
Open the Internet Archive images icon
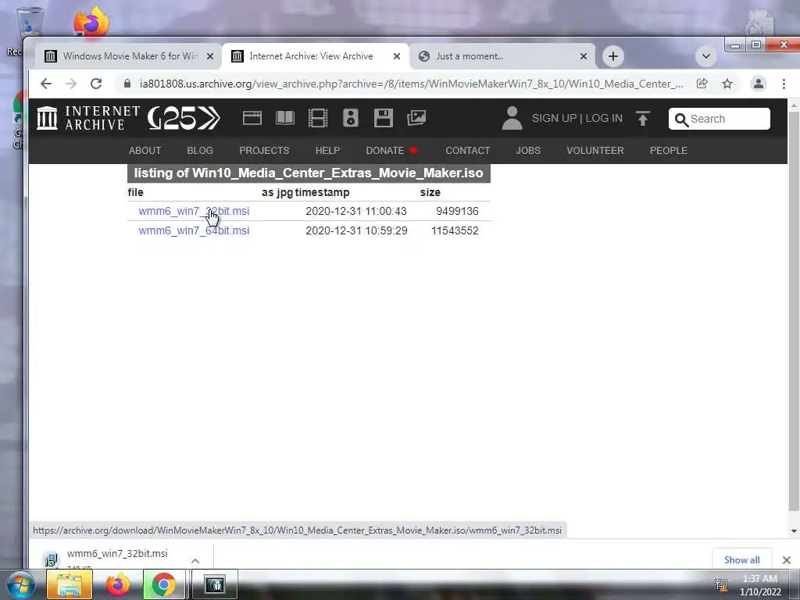[x=416, y=119]
